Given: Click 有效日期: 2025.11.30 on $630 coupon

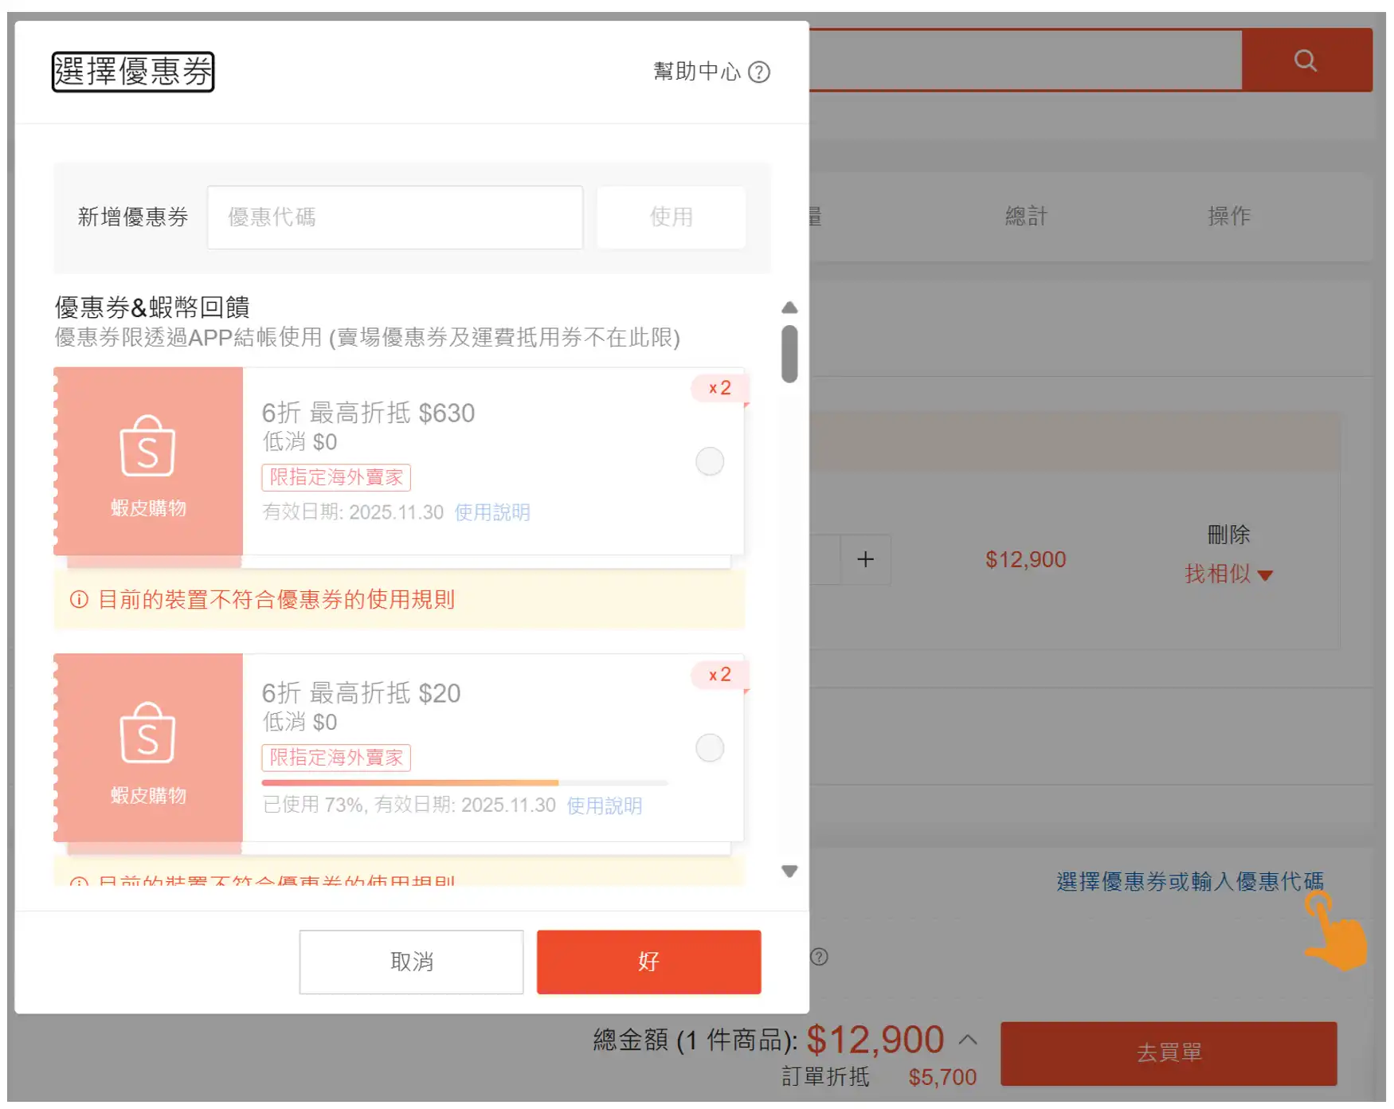Looking at the screenshot, I should pyautogui.click(x=353, y=512).
